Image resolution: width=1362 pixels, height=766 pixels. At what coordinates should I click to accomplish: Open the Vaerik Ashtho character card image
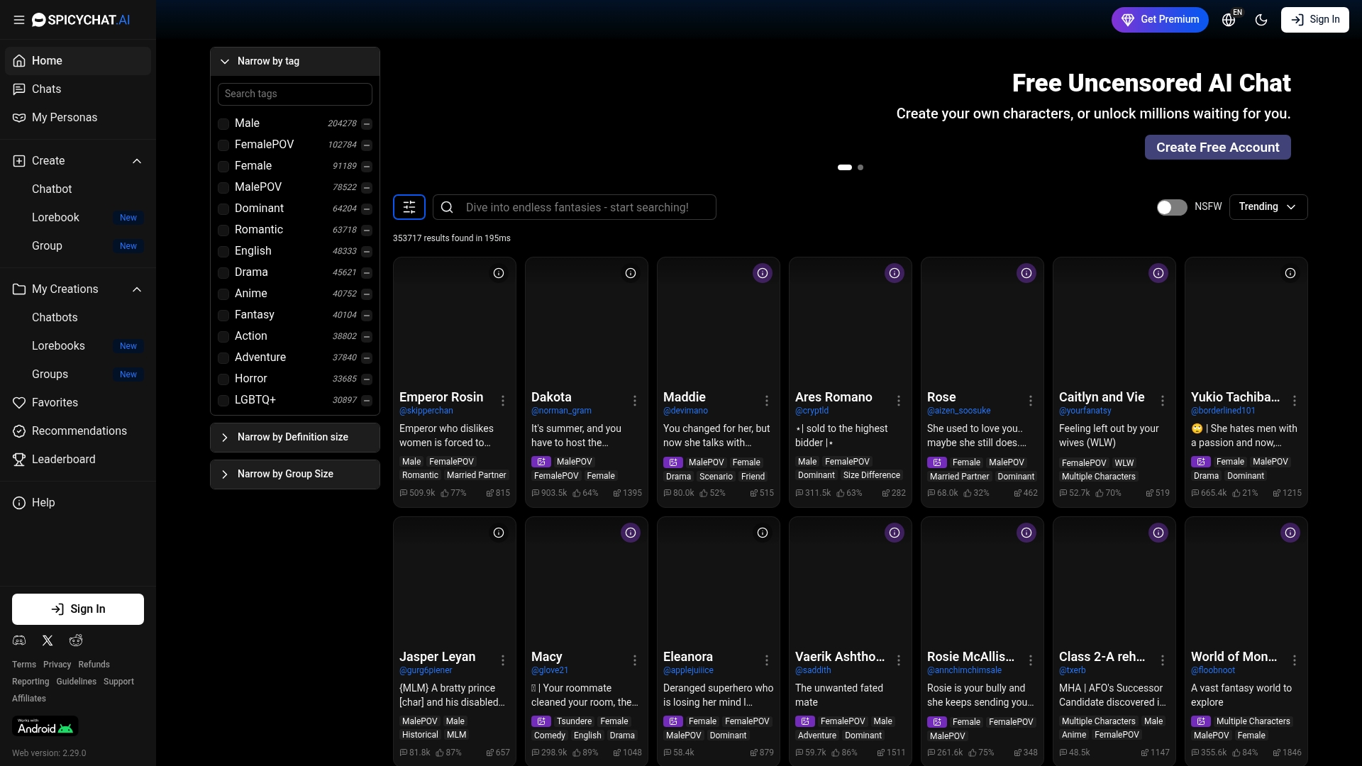tap(851, 582)
